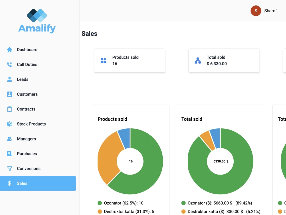This screenshot has width=286, height=215.
Task: Click the Total sold $ 6,330.00 card
Action: pos(224,60)
